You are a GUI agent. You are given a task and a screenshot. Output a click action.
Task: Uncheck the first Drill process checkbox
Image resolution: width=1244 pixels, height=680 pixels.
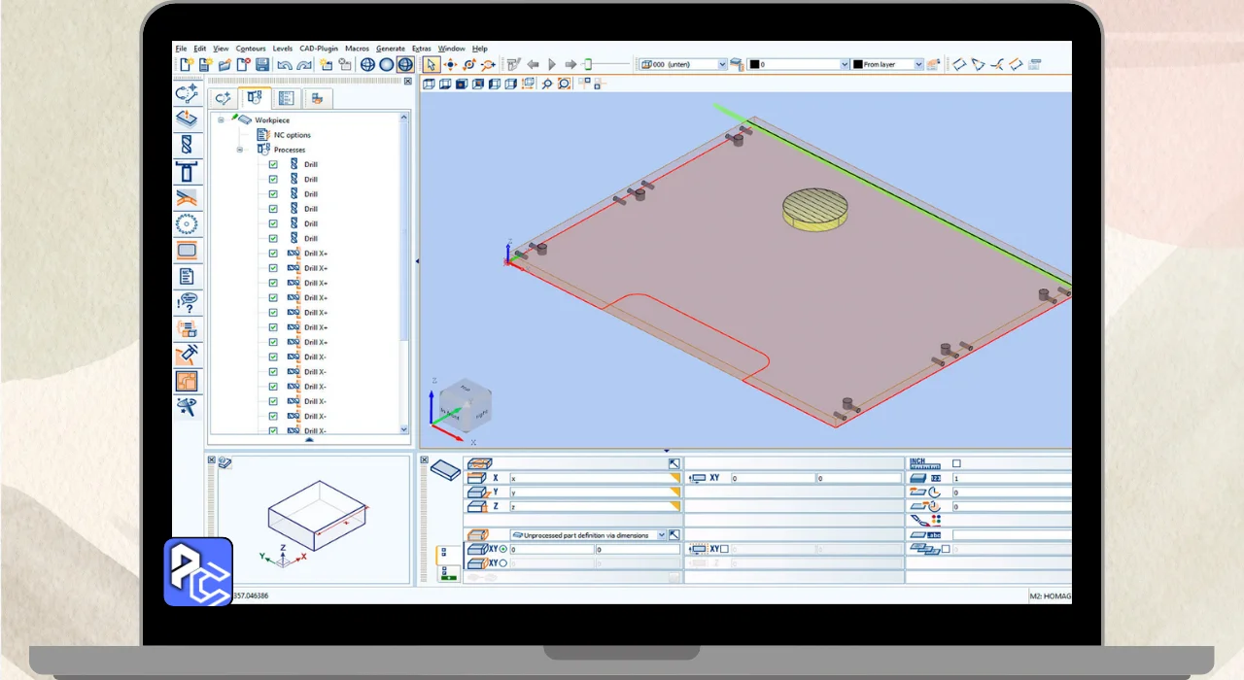273,164
